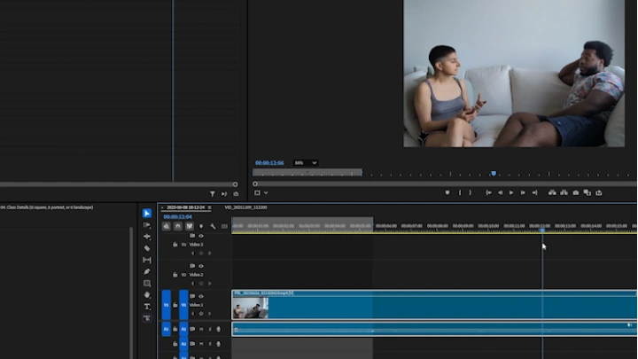The height and width of the screenshot is (359, 638).
Task: Step back one frame in Program monitor
Action: (500, 193)
